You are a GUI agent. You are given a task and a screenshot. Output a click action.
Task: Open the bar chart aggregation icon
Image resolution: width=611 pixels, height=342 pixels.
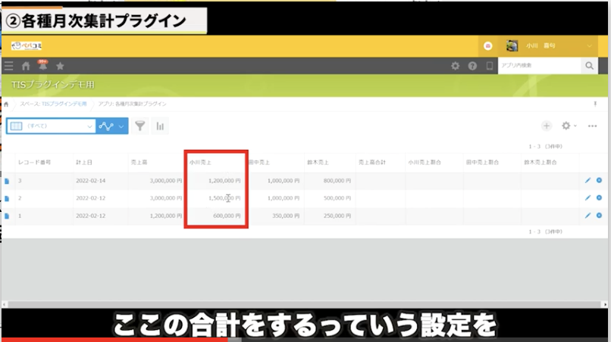160,126
